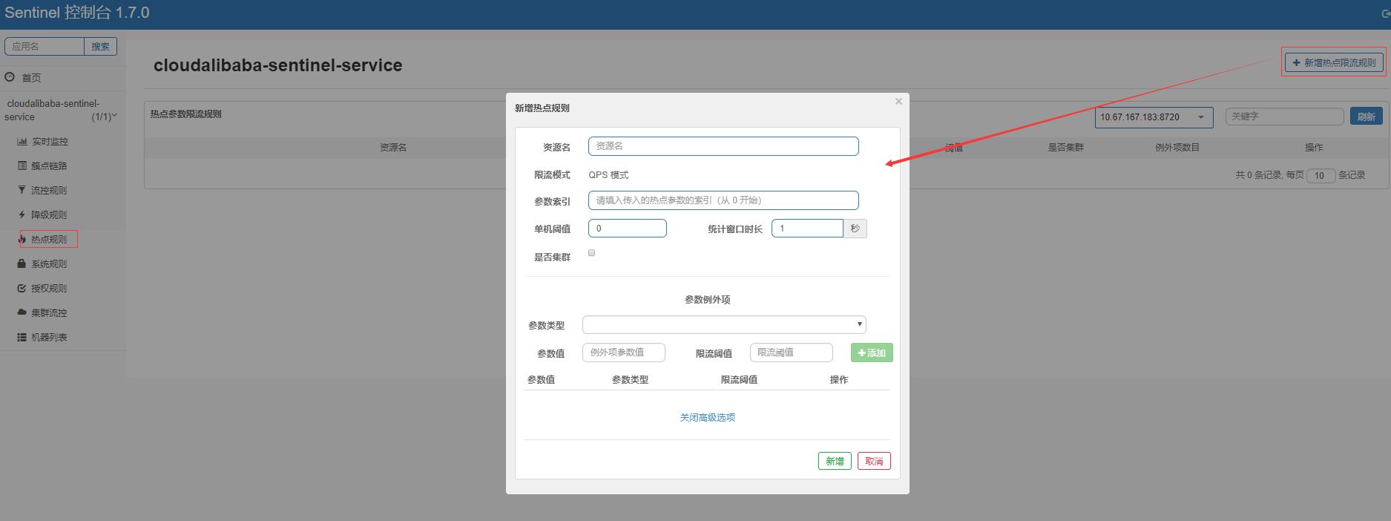Viewport: 1391px width, 521px height.
Task: Click the 参数例外项 section heading
Action: (x=707, y=300)
